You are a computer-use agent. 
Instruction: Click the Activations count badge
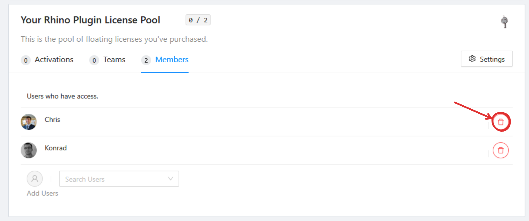[26, 60]
